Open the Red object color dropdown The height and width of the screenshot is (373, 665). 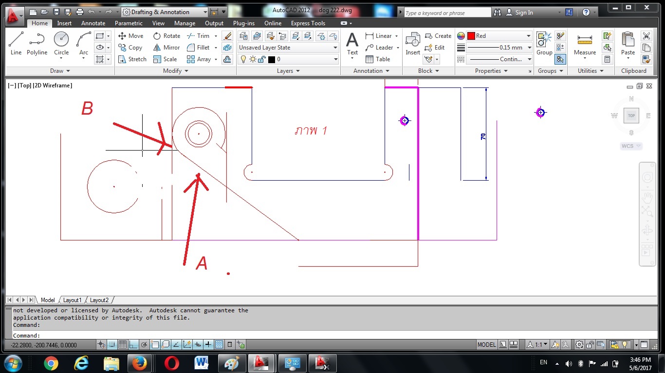499,36
